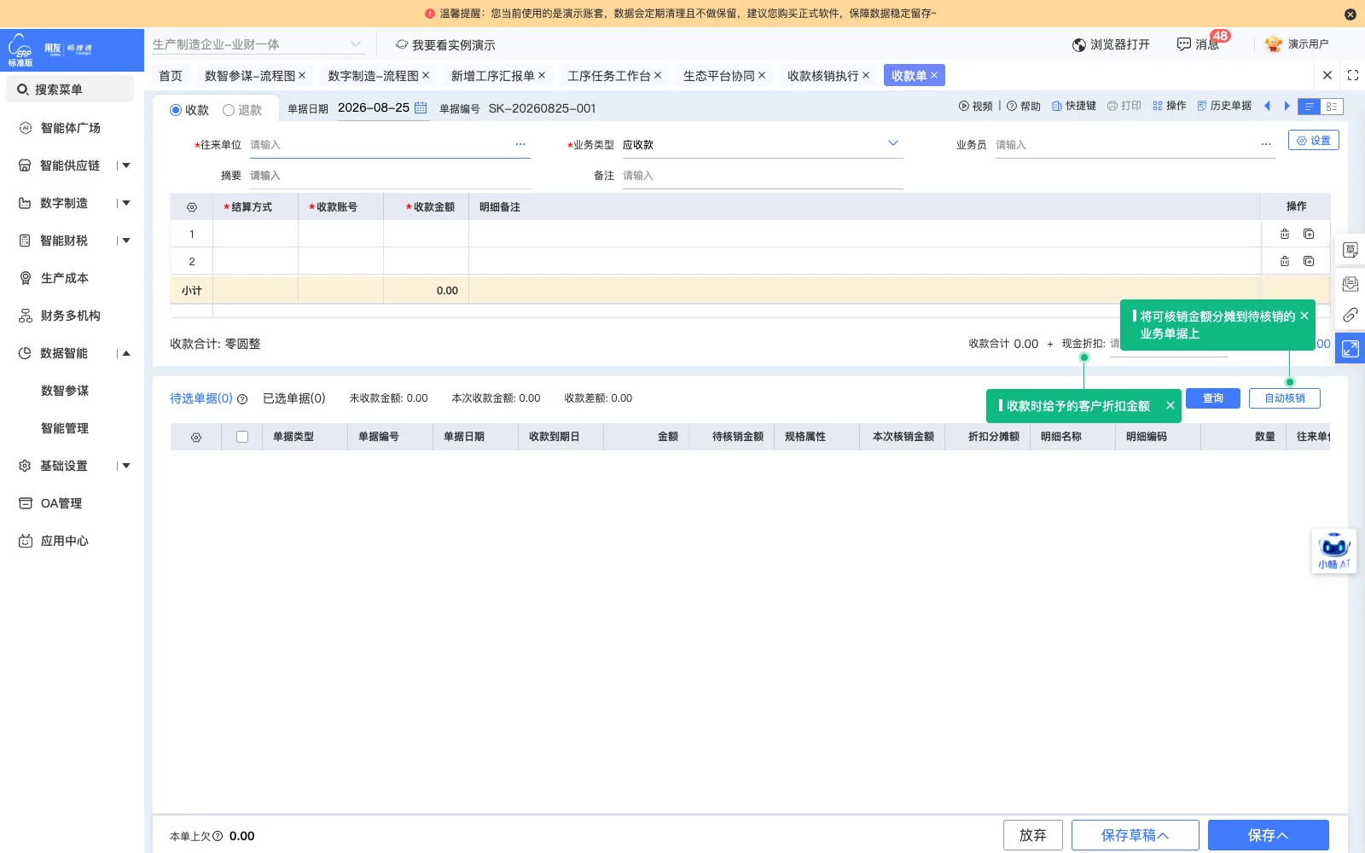Collapse the 数据智能 sidebar menu
This screenshot has width=1365, height=853.
coord(126,353)
